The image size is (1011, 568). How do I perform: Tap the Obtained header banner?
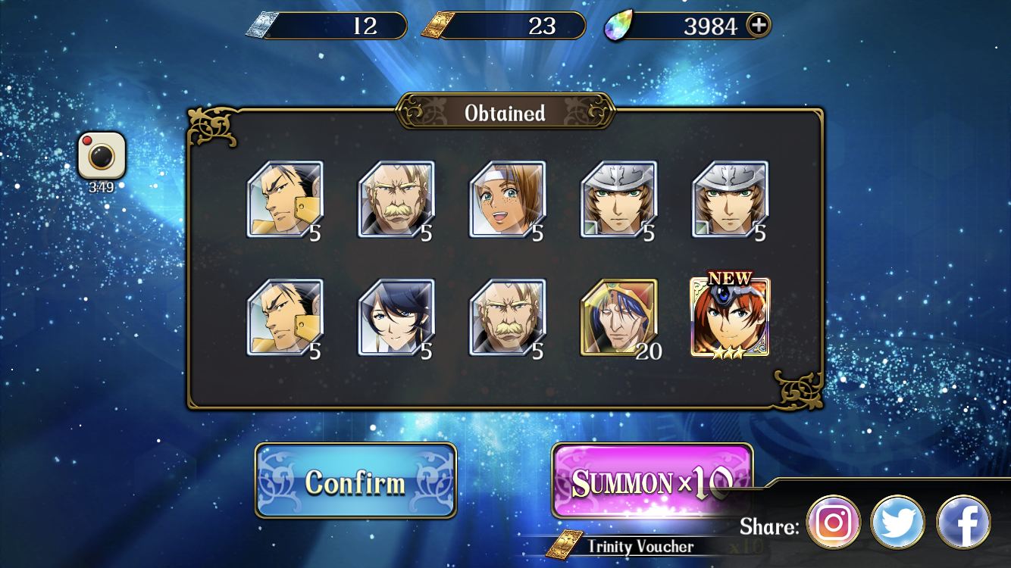pyautogui.click(x=505, y=113)
